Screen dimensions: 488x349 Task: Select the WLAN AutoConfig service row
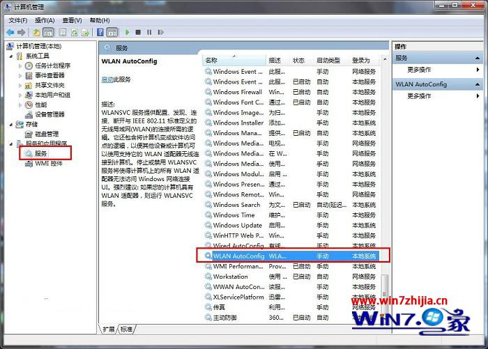click(292, 256)
